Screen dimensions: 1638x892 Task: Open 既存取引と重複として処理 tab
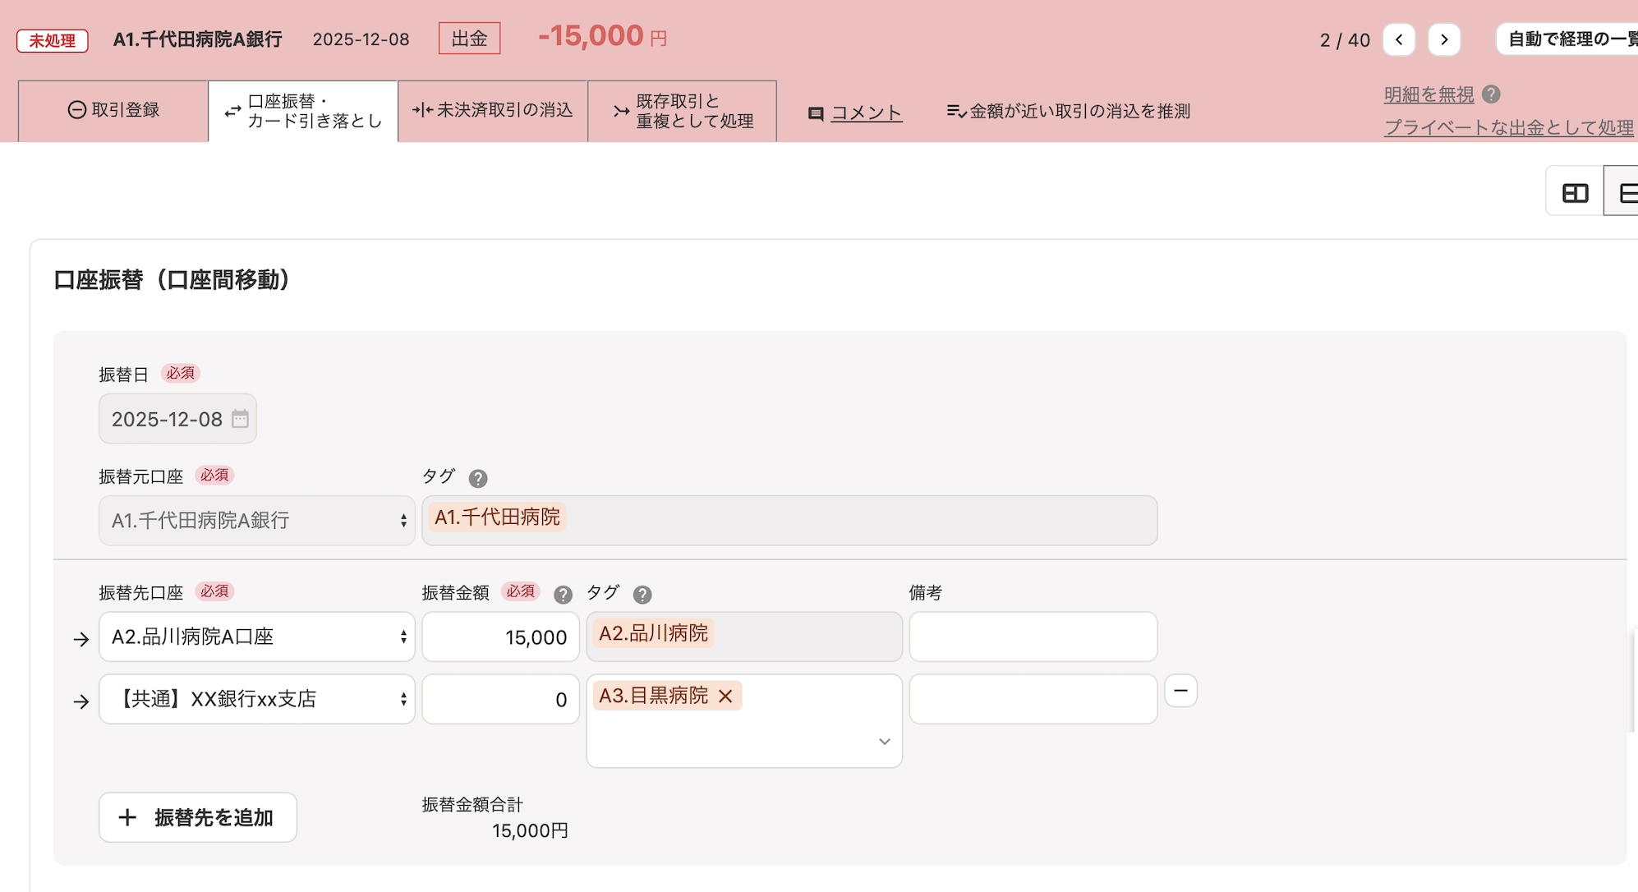(x=683, y=111)
